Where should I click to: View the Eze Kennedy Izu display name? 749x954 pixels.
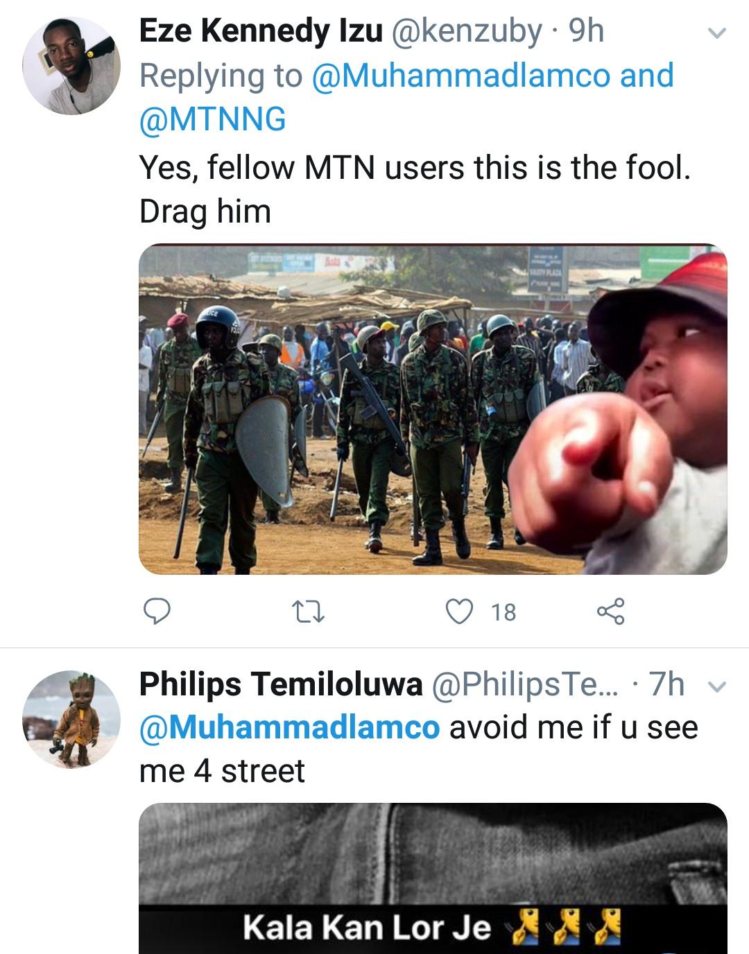261,32
